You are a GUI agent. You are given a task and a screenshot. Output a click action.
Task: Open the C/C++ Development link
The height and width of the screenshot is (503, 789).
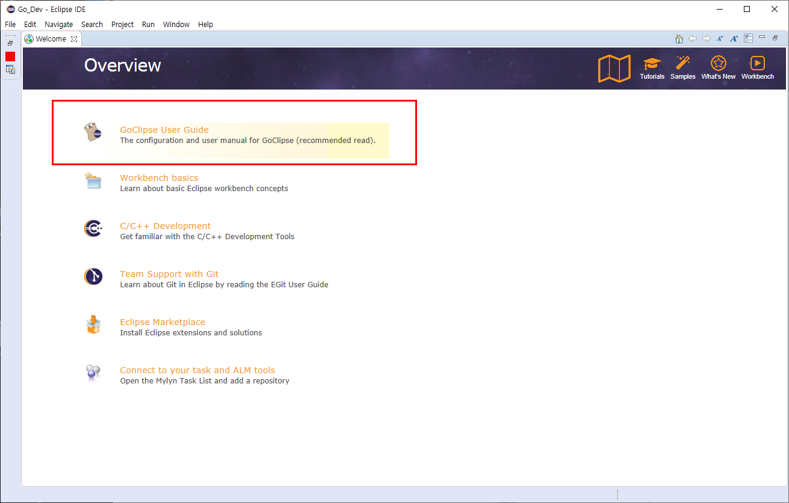pos(166,226)
